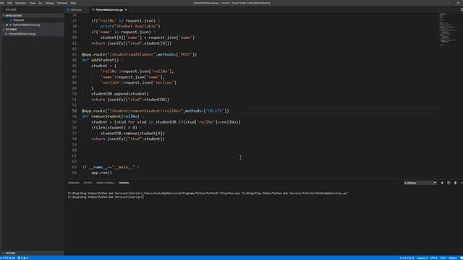Click the 'if __name__=="__main__"' line

(x=111, y=167)
